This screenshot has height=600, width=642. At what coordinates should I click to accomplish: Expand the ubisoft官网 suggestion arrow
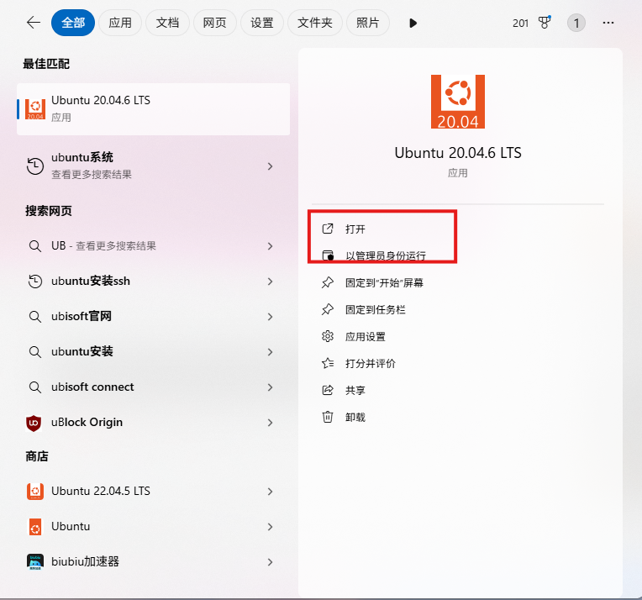coord(270,317)
